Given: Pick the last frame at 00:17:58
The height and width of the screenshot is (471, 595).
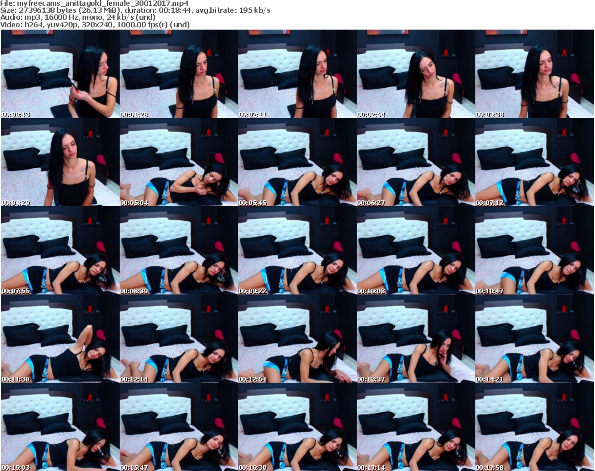Looking at the screenshot, I should click(534, 427).
